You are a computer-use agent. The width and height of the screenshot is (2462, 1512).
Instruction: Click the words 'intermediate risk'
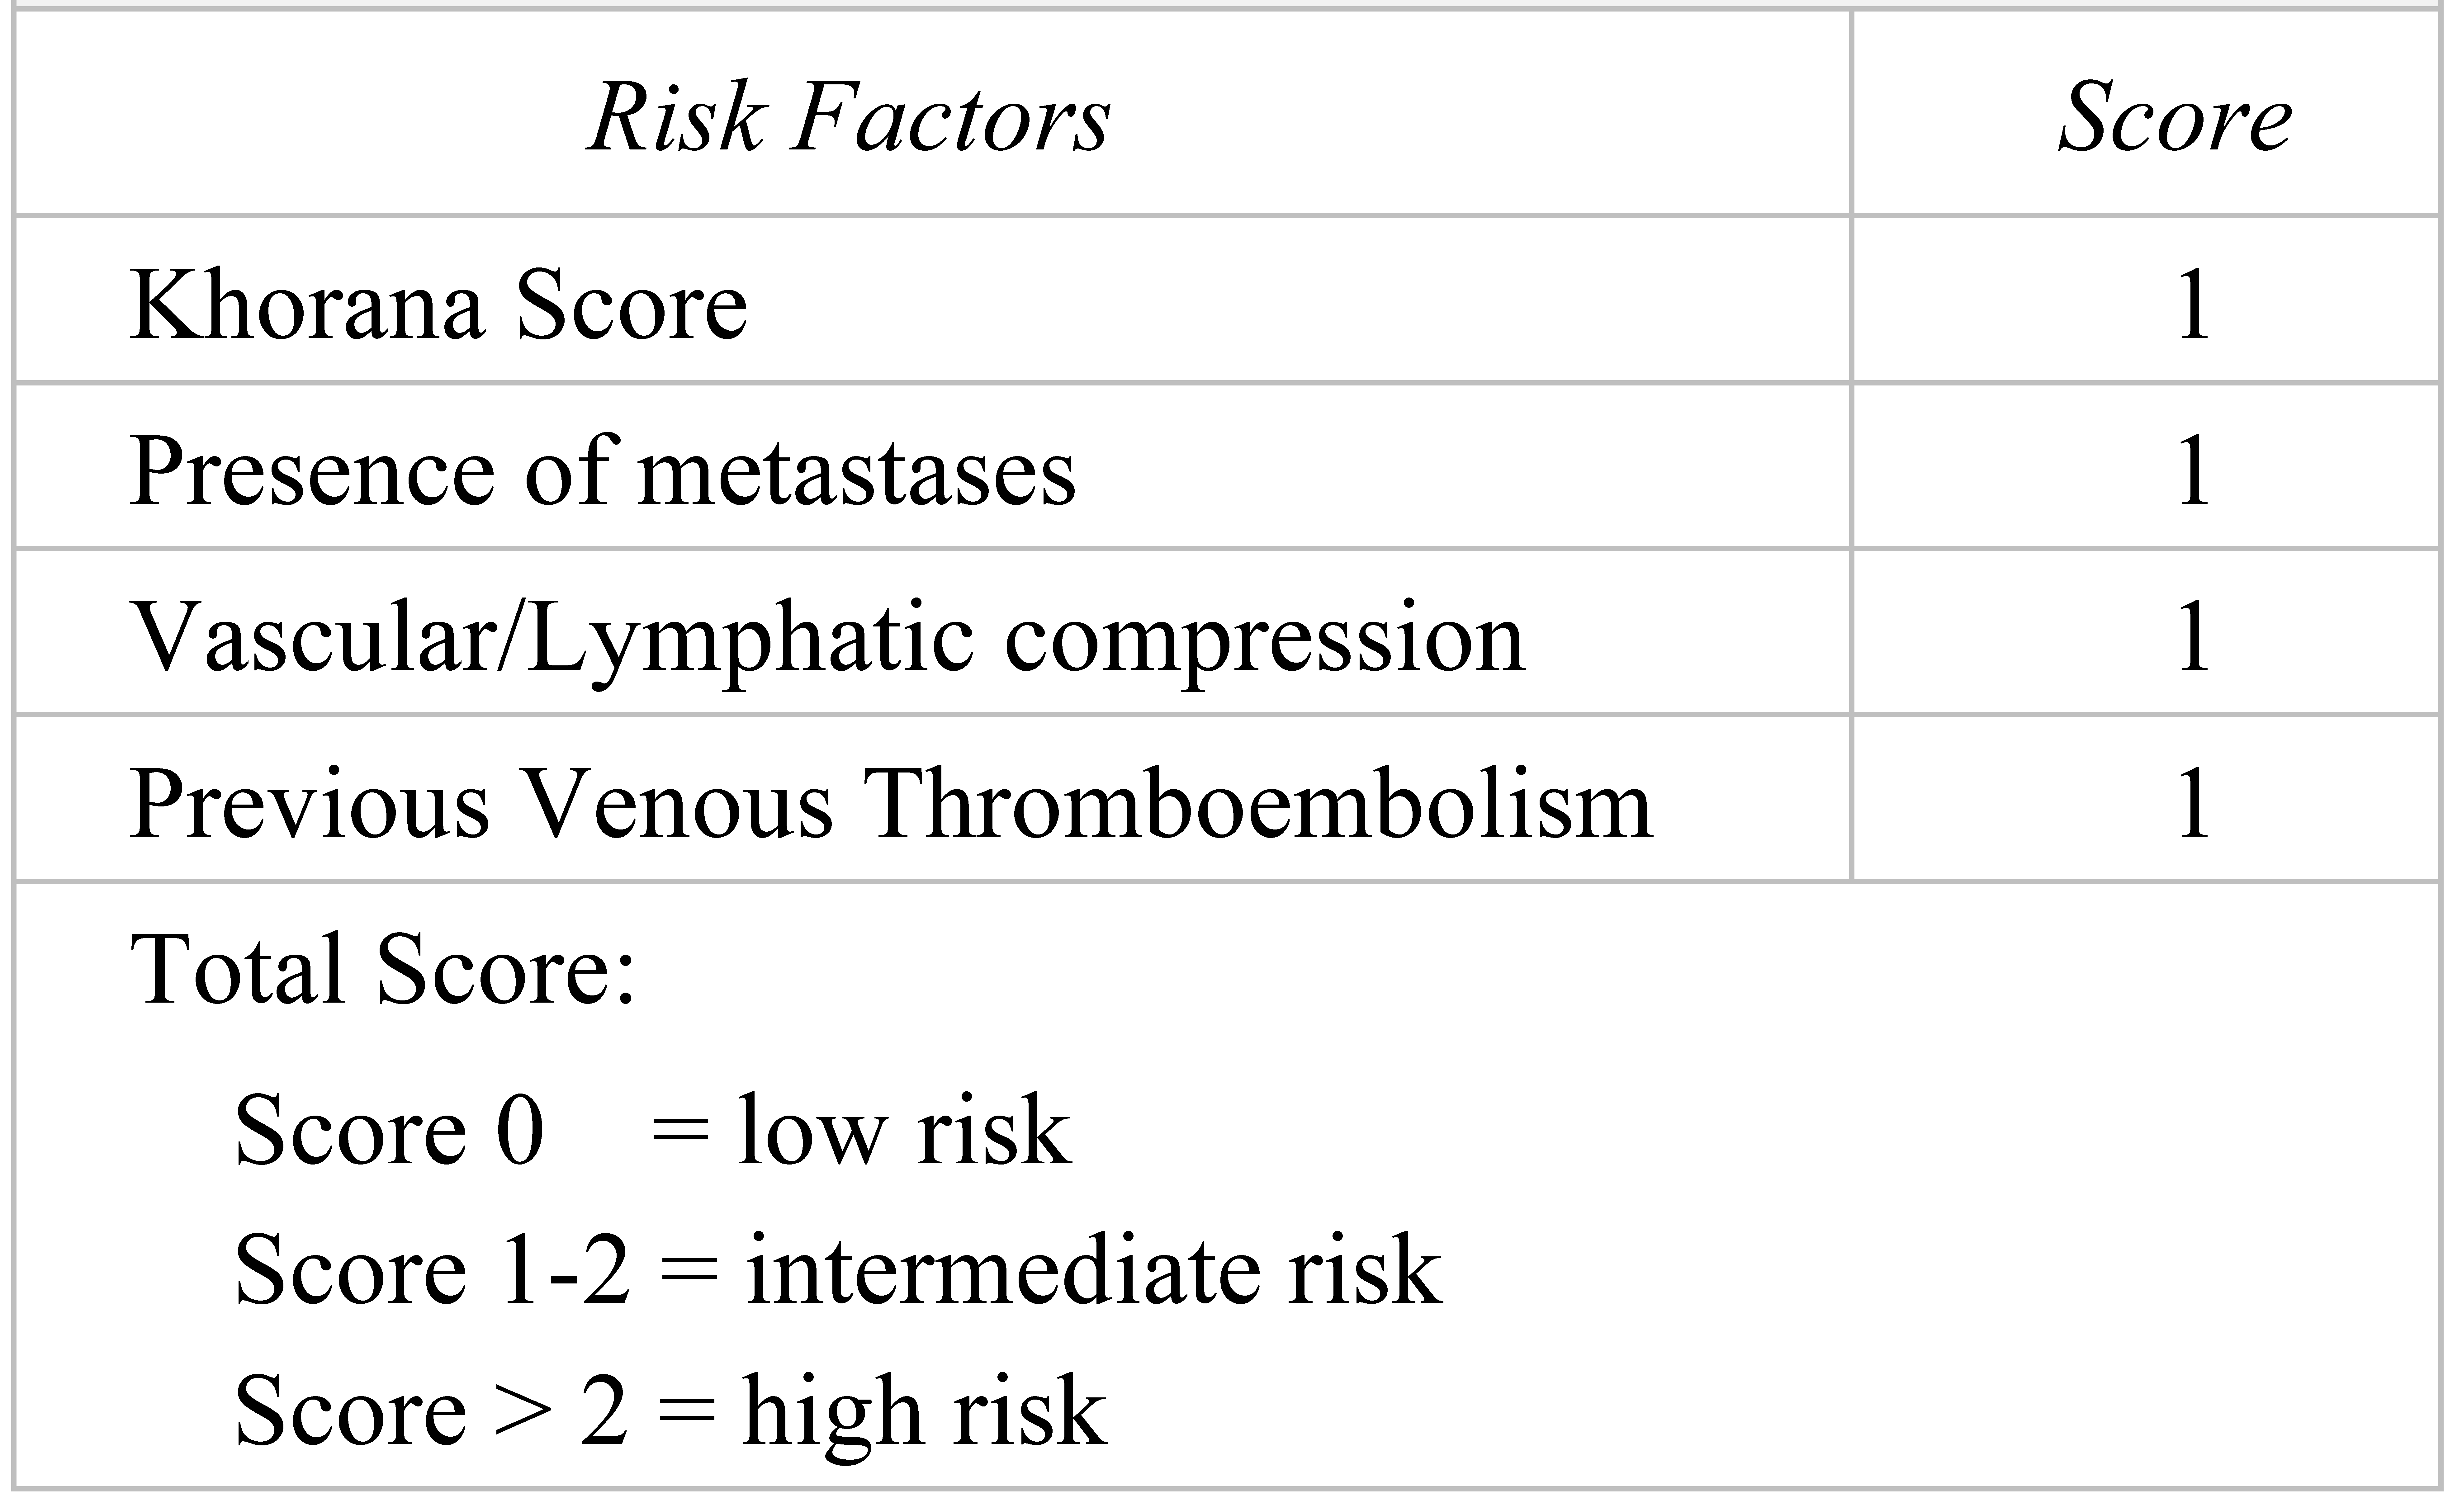[x=1093, y=1270]
